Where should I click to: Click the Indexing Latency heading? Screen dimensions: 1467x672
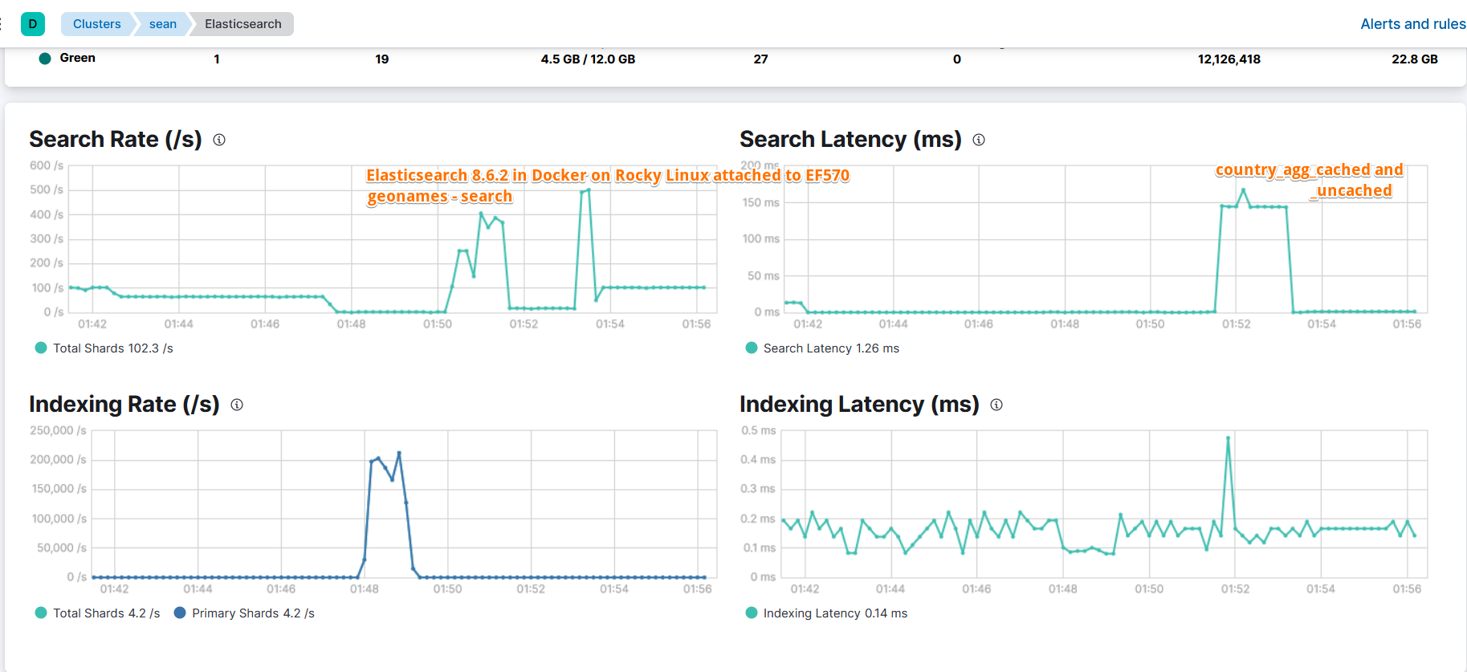[x=859, y=405]
